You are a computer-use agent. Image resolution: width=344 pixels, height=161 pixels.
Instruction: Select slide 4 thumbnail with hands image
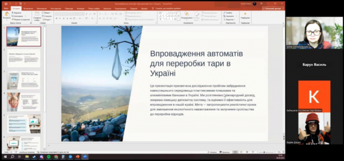(24, 102)
